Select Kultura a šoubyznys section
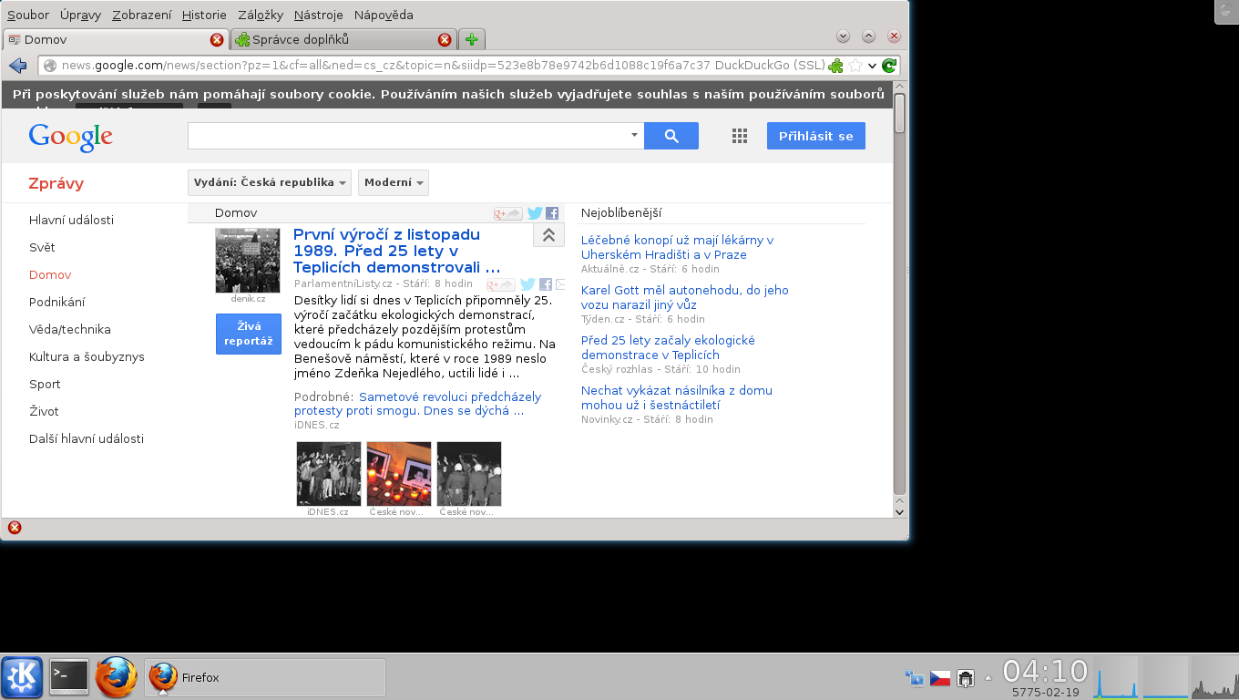 (x=87, y=356)
